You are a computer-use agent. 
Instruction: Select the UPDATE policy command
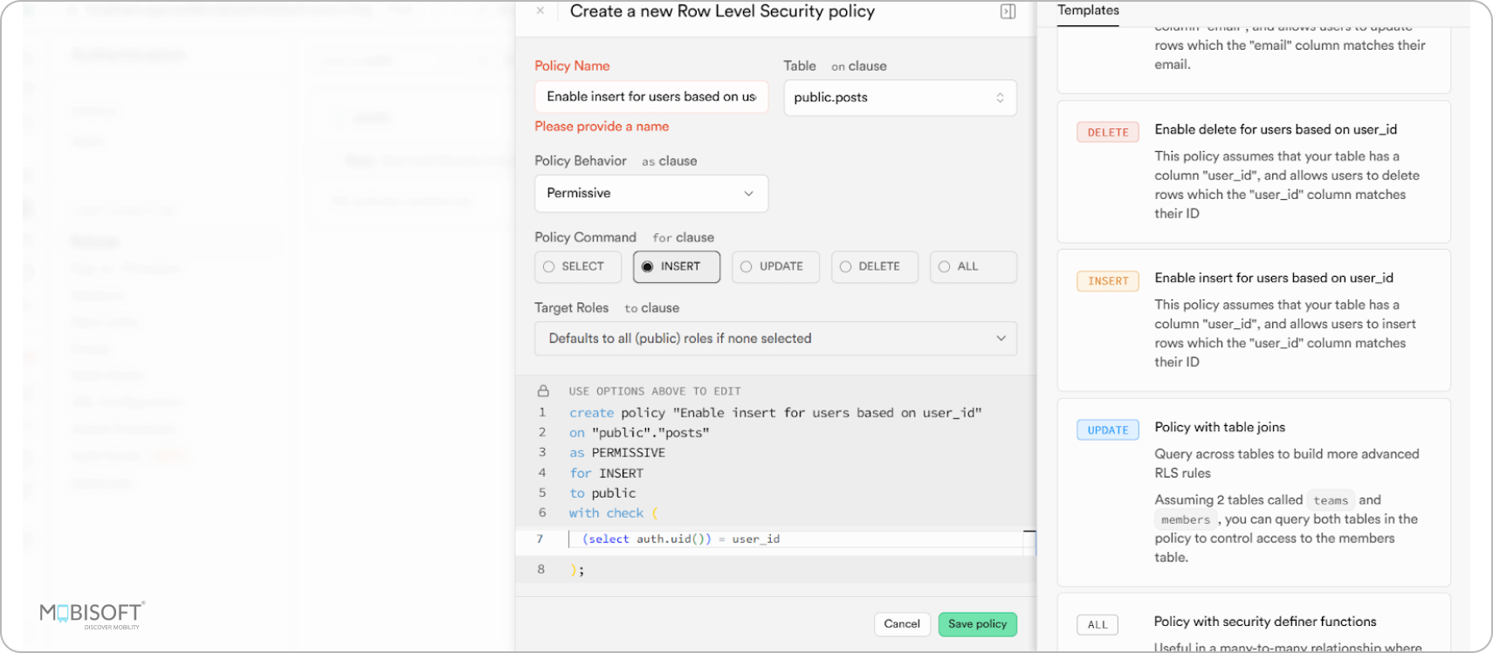[x=776, y=266]
